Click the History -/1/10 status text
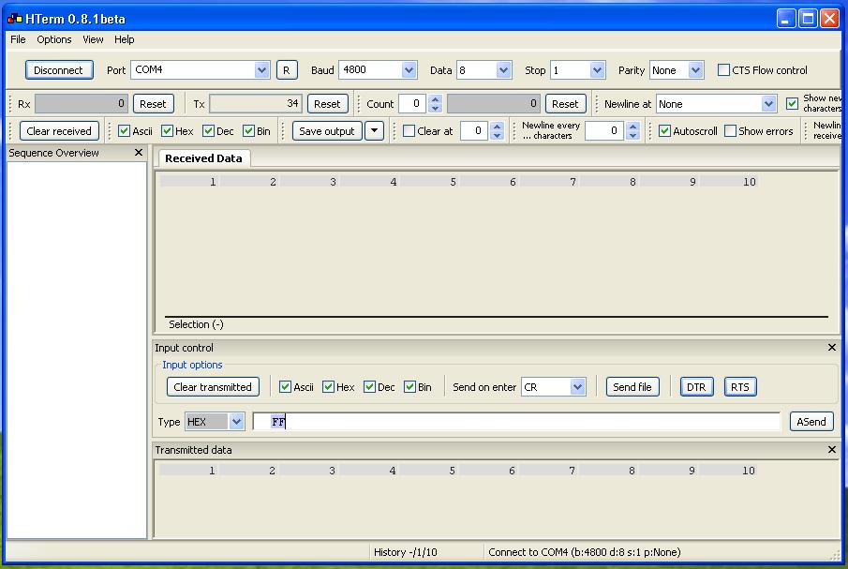This screenshot has height=569, width=848. point(406,552)
